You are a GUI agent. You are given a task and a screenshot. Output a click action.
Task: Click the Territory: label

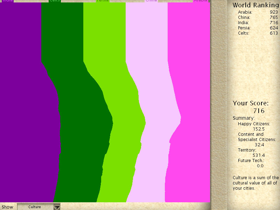coord(247,150)
